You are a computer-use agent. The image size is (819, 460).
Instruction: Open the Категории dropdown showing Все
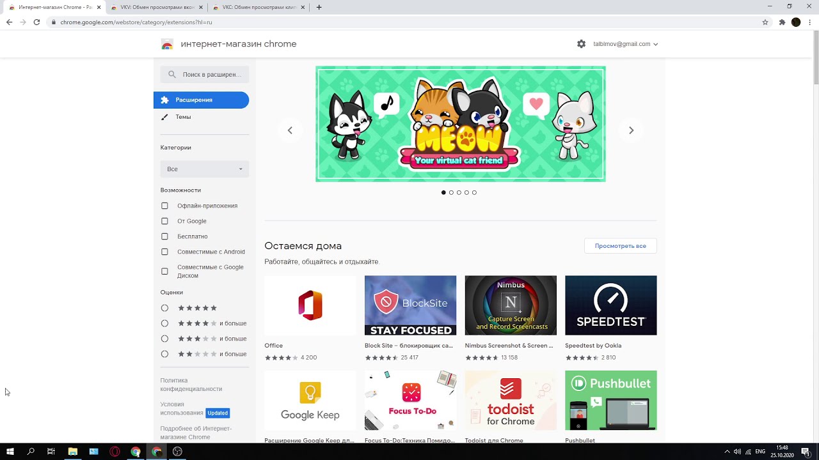(x=205, y=169)
